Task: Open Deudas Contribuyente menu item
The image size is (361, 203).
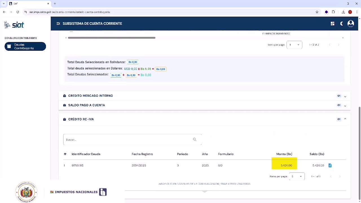Action: [25, 47]
